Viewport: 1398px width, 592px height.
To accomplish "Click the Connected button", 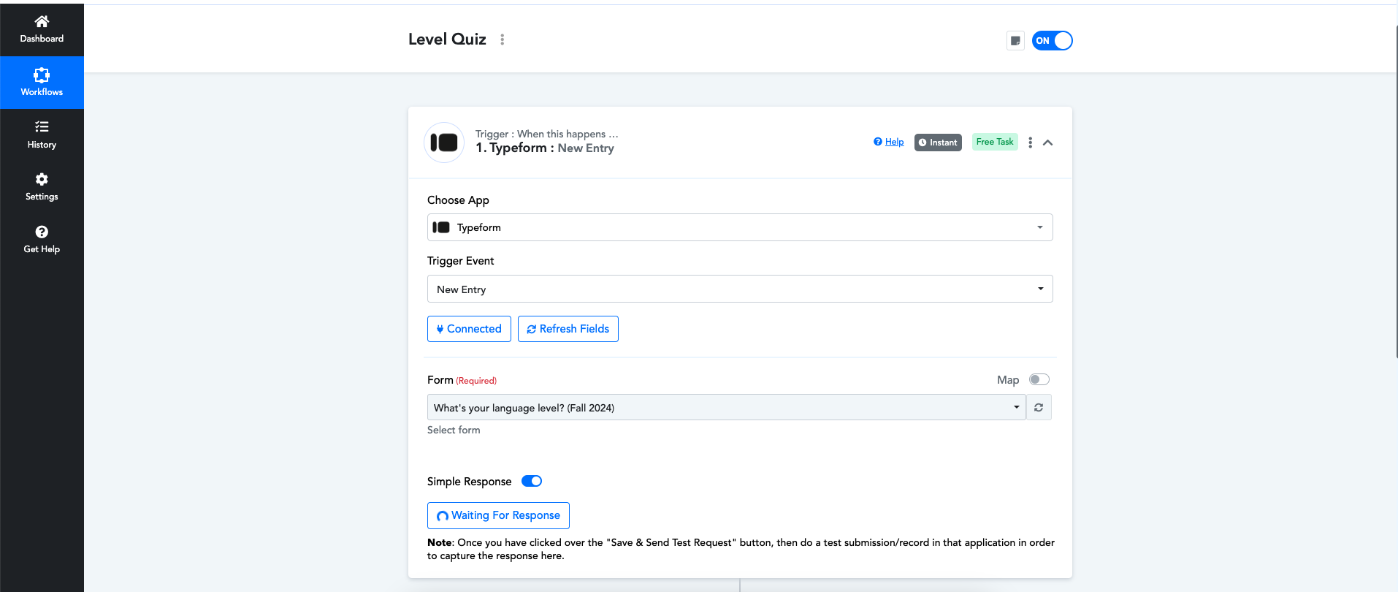I will click(469, 329).
